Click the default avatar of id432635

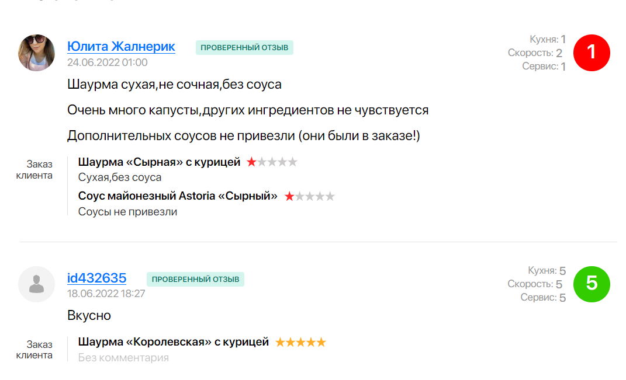pos(37,284)
